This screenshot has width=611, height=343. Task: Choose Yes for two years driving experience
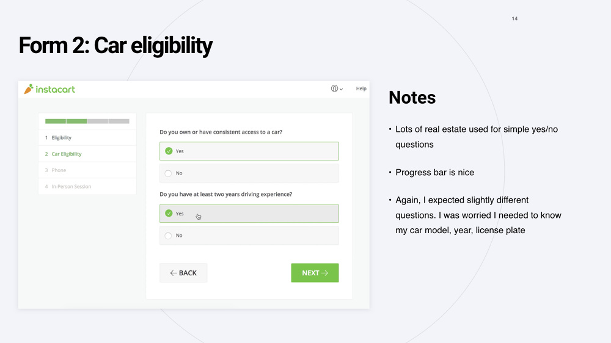click(x=249, y=214)
